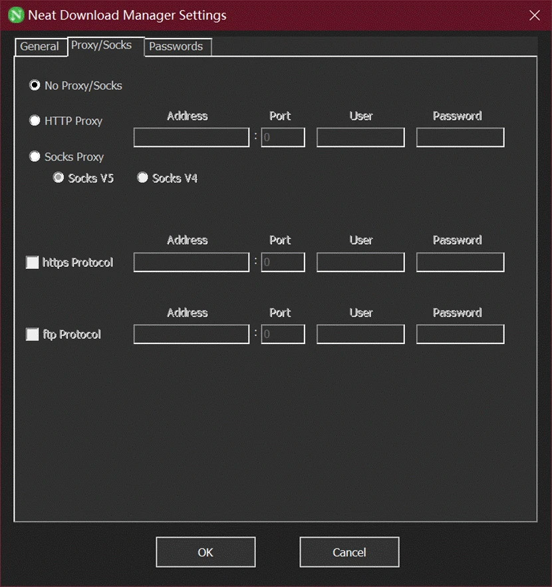This screenshot has width=552, height=587.
Task: Close the Settings window
Action: (x=535, y=15)
